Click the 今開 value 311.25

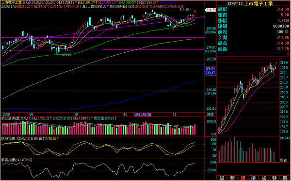[283, 38]
